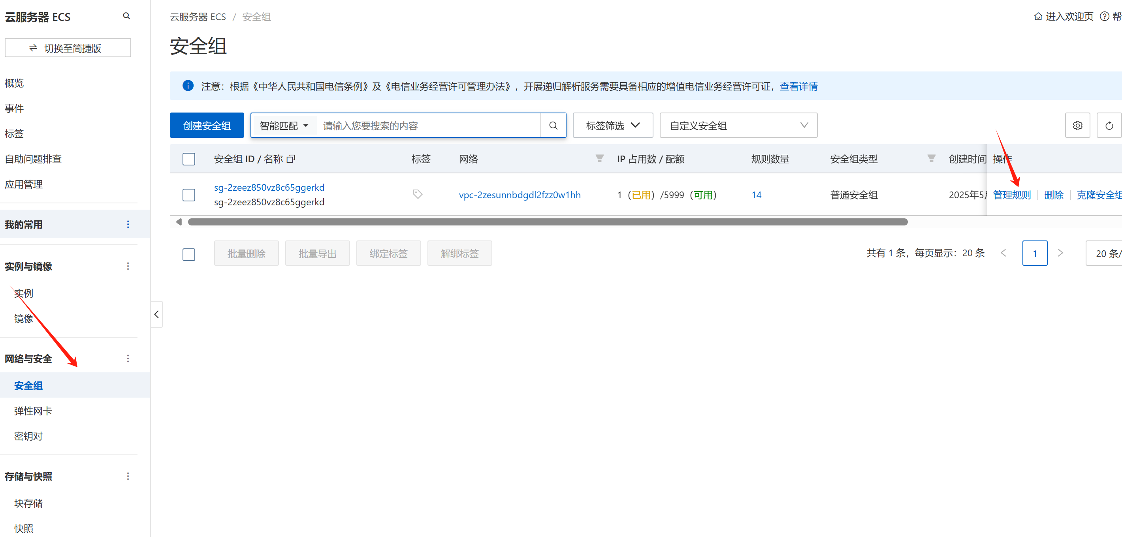Go to 弹性网卡 in sidebar
This screenshot has height=537, width=1122.
(x=33, y=411)
